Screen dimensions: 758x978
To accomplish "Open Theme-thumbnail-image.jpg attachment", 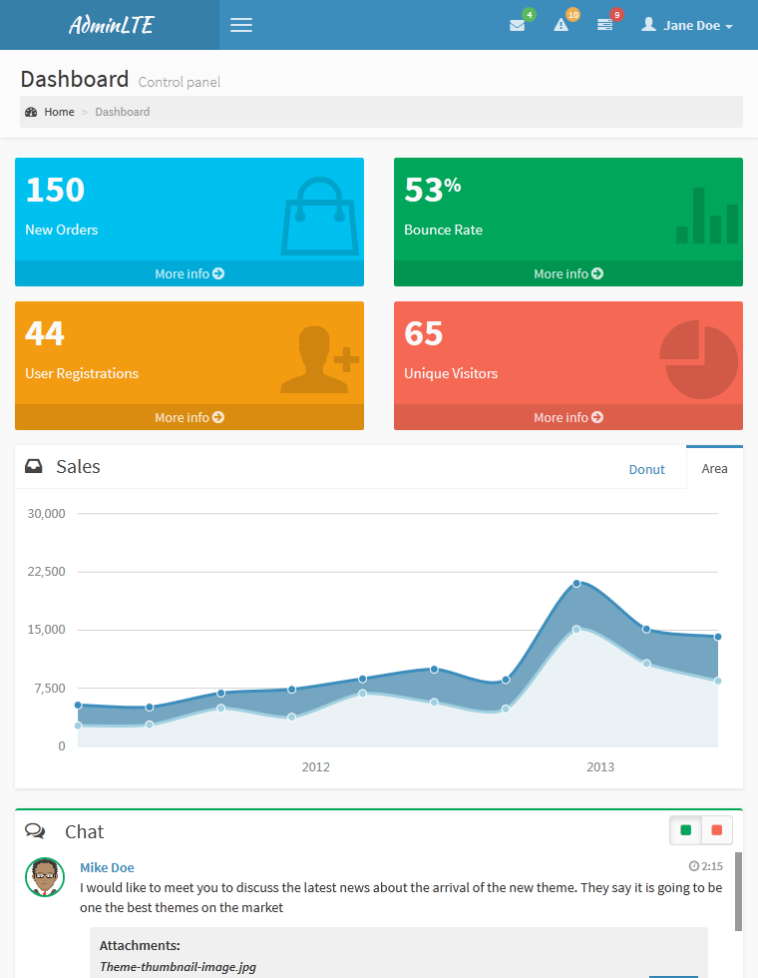I will tap(178, 967).
